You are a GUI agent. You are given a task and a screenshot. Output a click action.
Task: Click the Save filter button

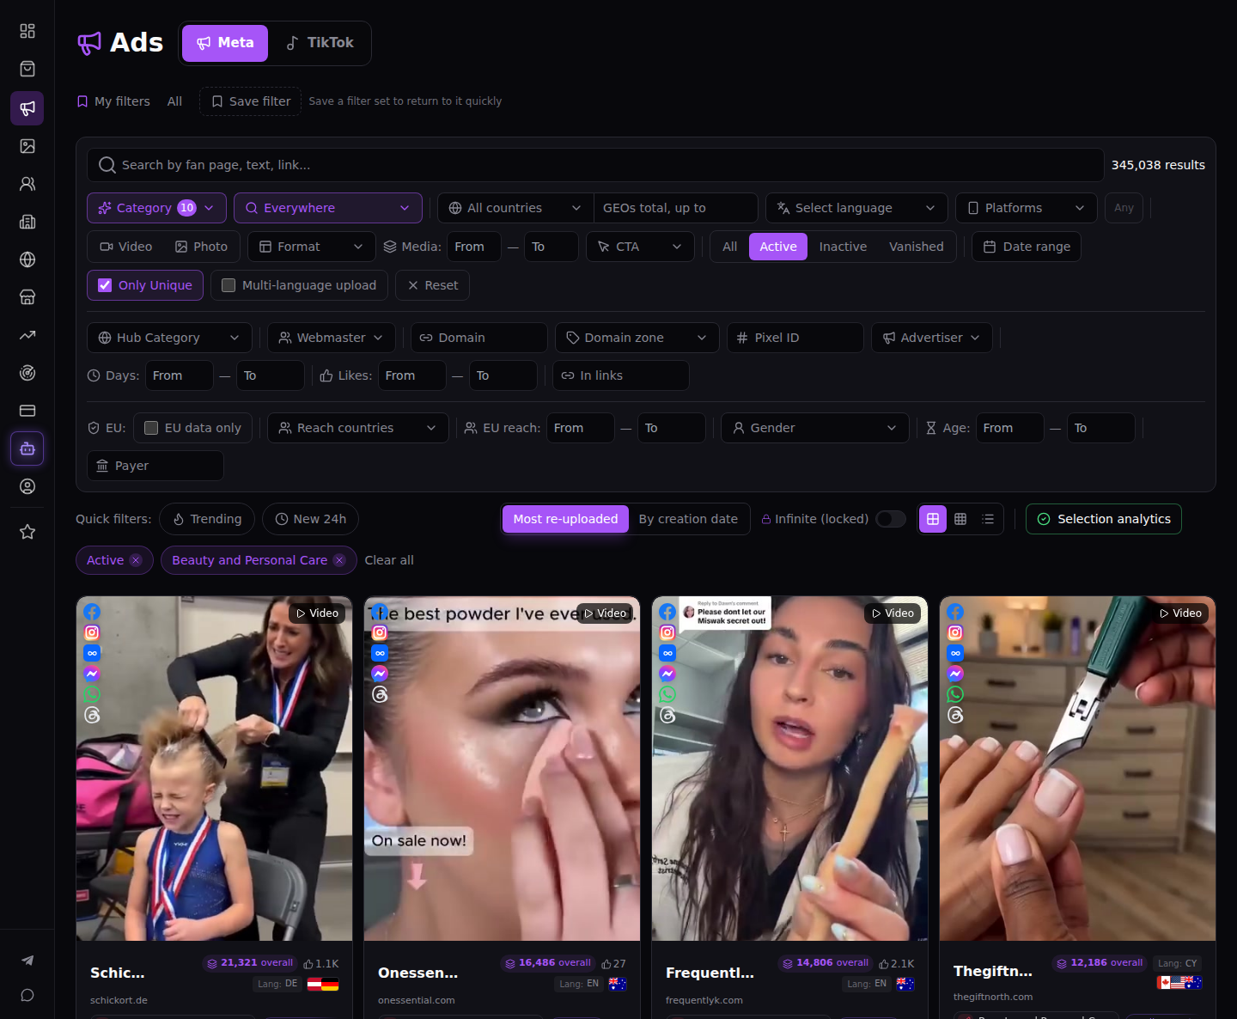point(251,101)
